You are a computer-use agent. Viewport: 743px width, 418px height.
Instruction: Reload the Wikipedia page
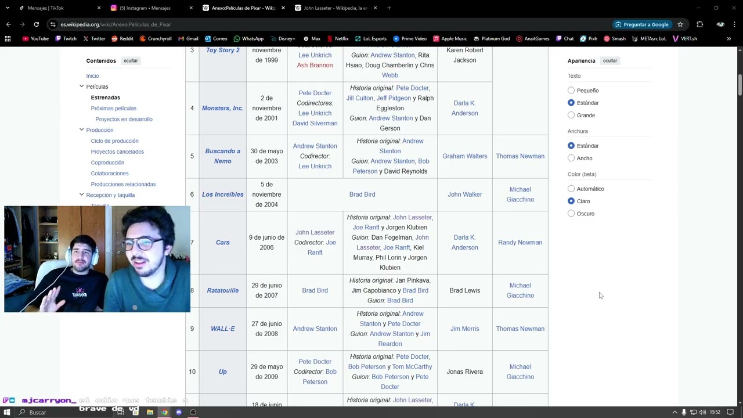pos(36,24)
